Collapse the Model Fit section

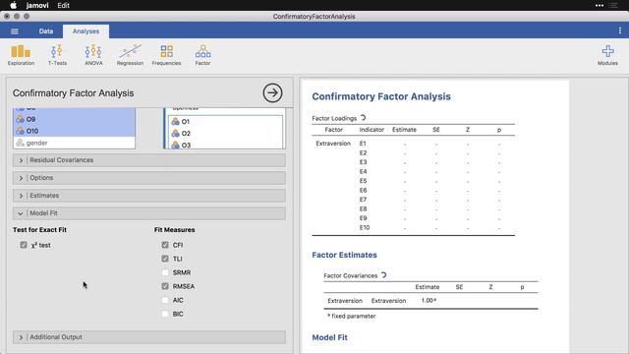(x=149, y=213)
